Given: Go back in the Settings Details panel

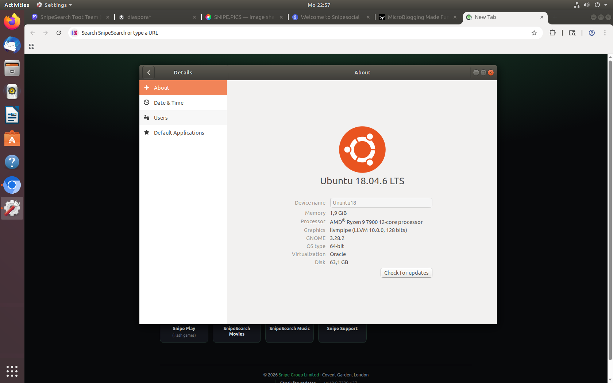Looking at the screenshot, I should 149,73.
